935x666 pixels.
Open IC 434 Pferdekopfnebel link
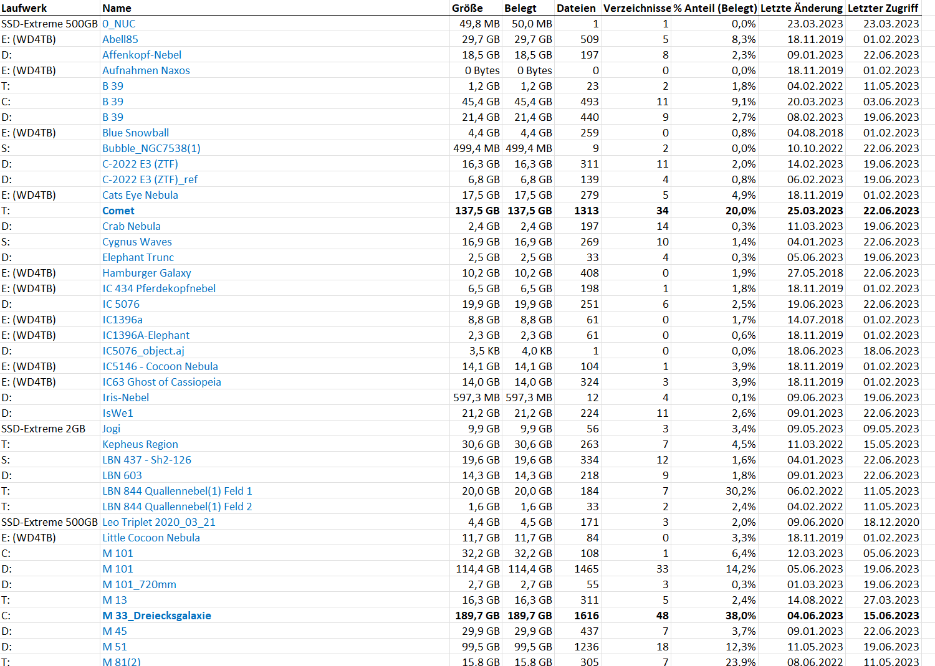point(159,288)
